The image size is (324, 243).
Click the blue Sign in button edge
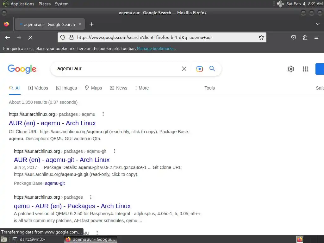320,69
